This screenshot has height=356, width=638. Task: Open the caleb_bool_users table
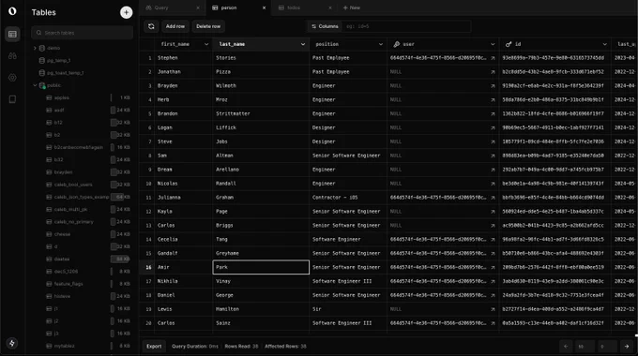coord(73,185)
